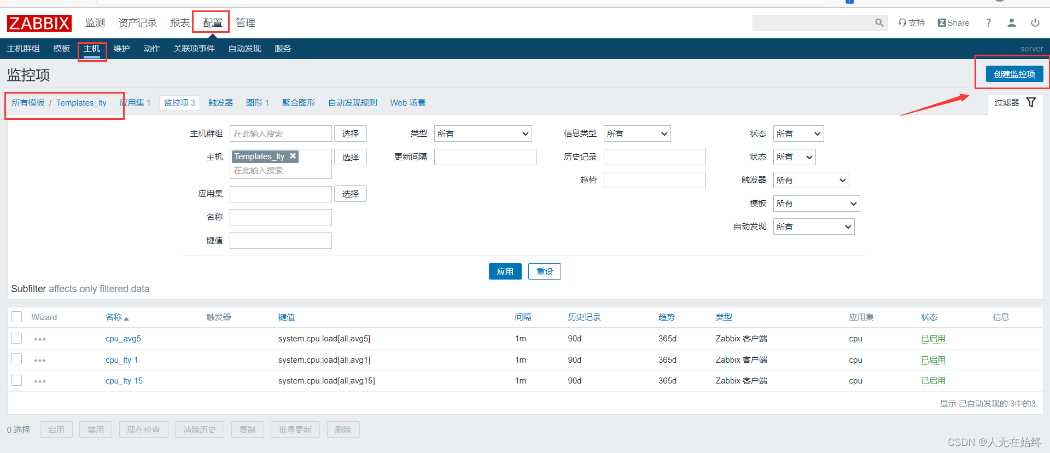Focus the 名称 name field
This screenshot has height=453, width=1050.
click(x=281, y=217)
